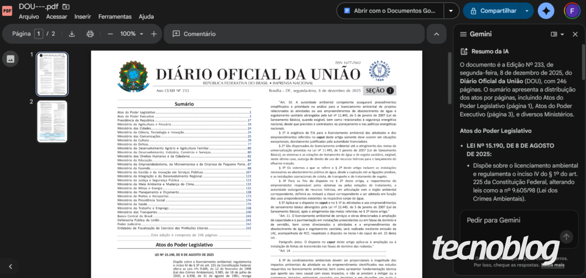
Task: Print the document with the printer icon
Action: (x=90, y=34)
